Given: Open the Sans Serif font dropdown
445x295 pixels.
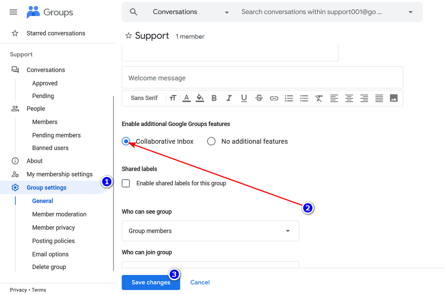Looking at the screenshot, I should [144, 98].
